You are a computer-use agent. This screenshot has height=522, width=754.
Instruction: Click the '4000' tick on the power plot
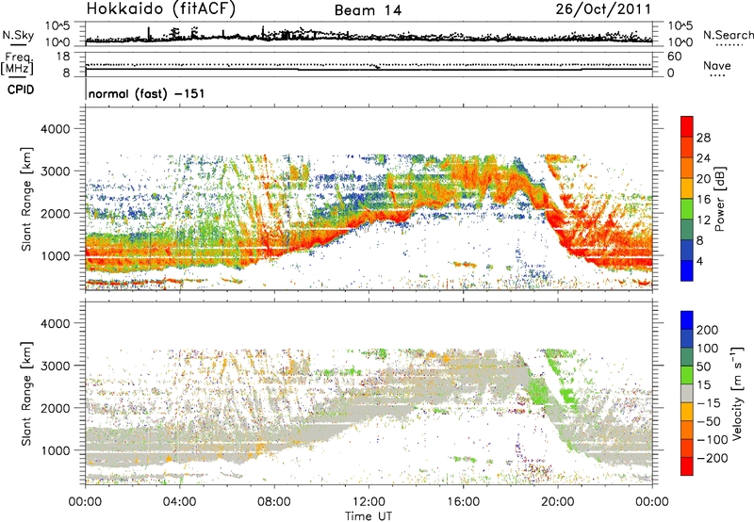point(55,129)
